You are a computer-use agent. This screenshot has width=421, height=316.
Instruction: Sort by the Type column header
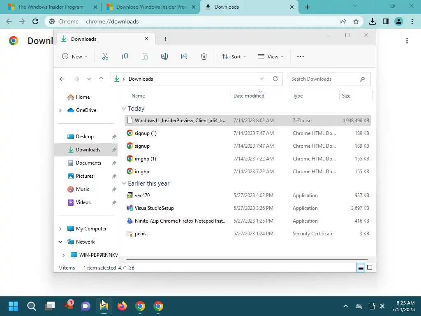tap(298, 96)
